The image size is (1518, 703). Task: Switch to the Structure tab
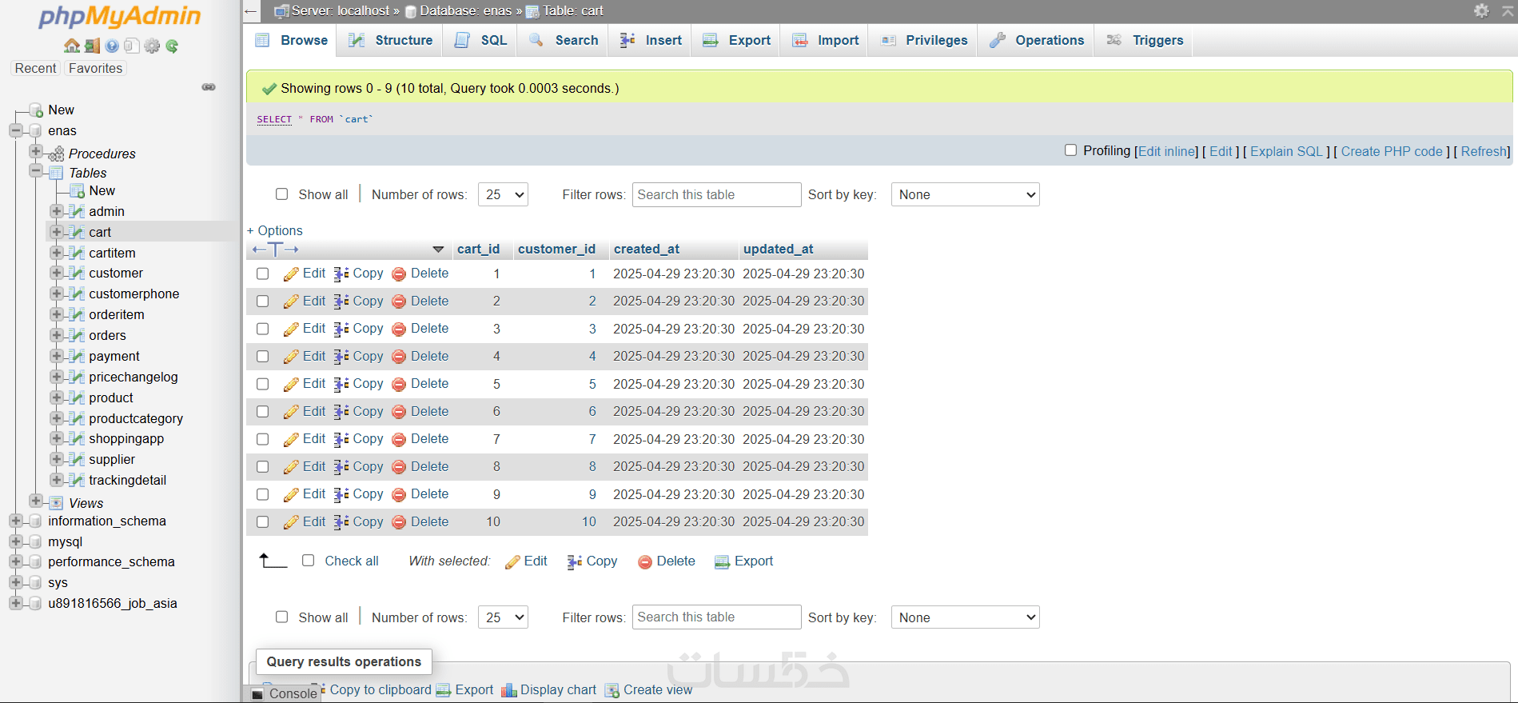391,40
